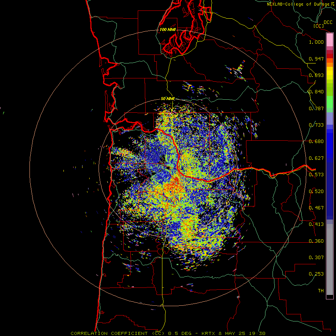This screenshot has height=336, width=336.
Task: Select the 0.733 legend value
Action: [316, 125]
